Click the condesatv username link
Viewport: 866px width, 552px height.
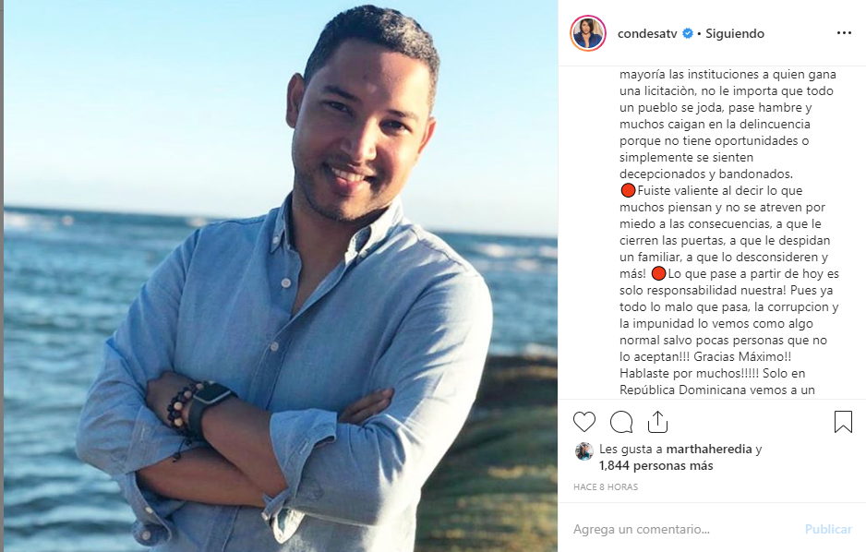pyautogui.click(x=647, y=33)
